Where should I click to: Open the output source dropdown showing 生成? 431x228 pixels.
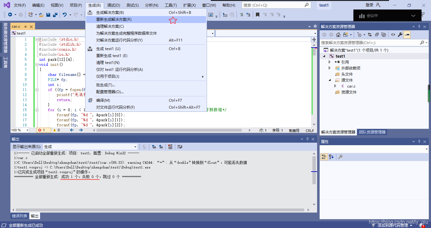click(x=90, y=146)
